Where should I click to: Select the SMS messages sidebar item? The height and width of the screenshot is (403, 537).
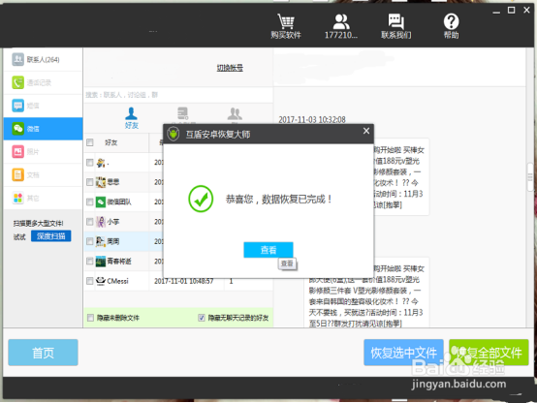(x=44, y=106)
